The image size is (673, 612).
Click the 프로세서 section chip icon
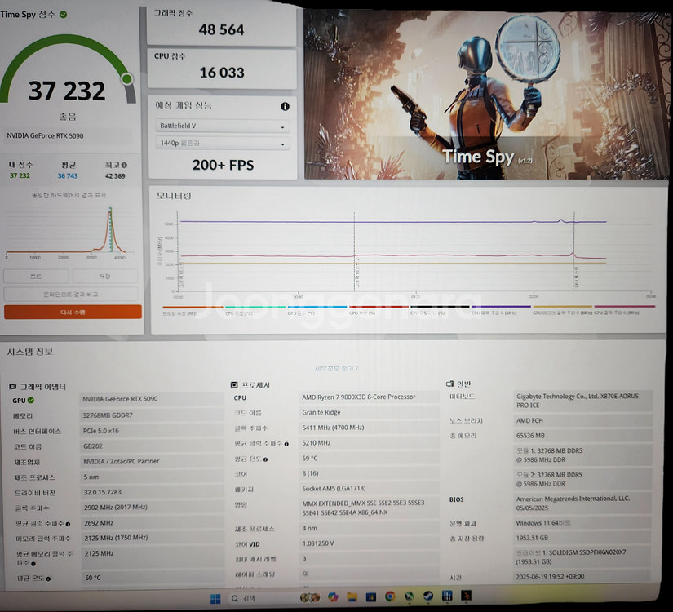234,385
